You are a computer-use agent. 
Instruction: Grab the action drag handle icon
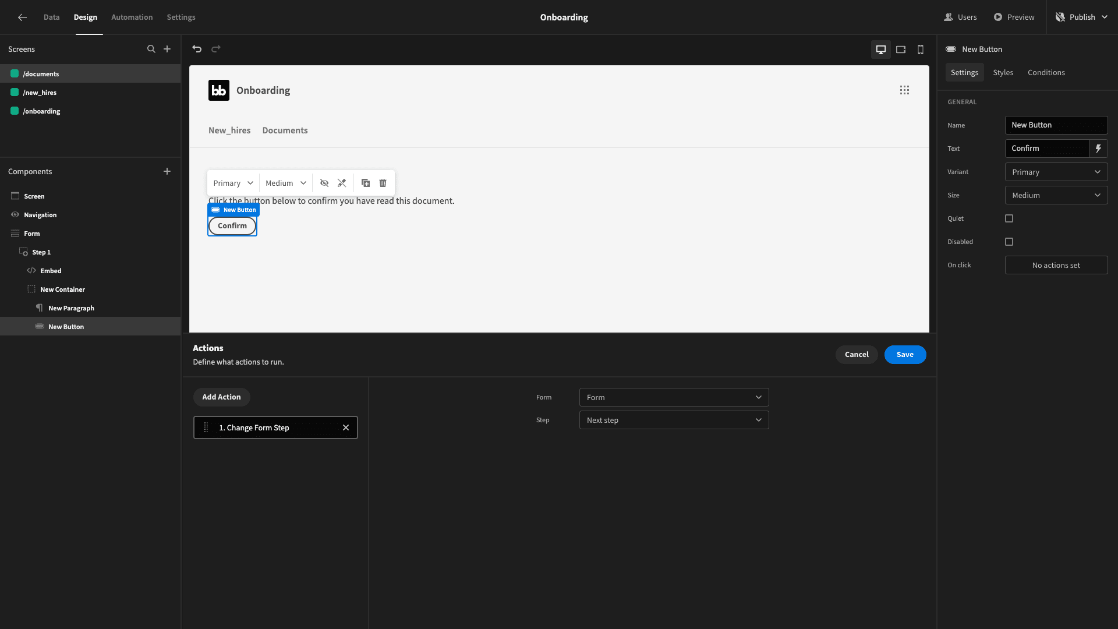click(206, 427)
